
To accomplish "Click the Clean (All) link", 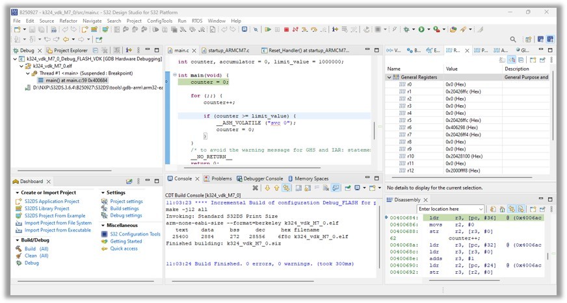I will click(36, 256).
